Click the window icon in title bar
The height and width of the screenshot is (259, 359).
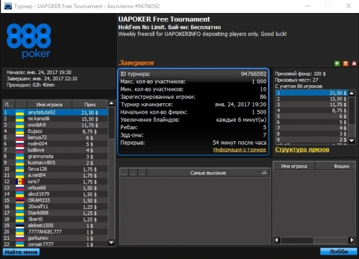pos(8,6)
